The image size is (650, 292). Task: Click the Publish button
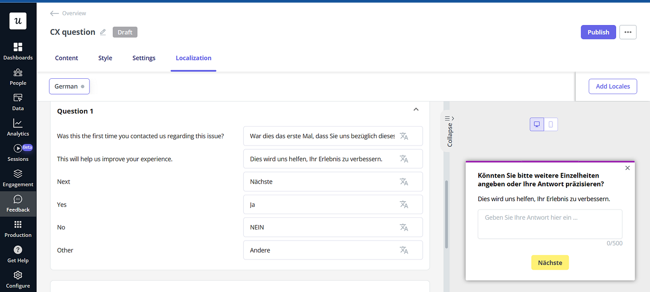(598, 32)
